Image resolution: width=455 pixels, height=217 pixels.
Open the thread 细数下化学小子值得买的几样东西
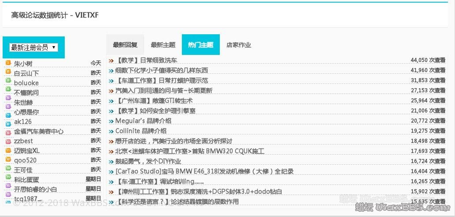click(161, 70)
